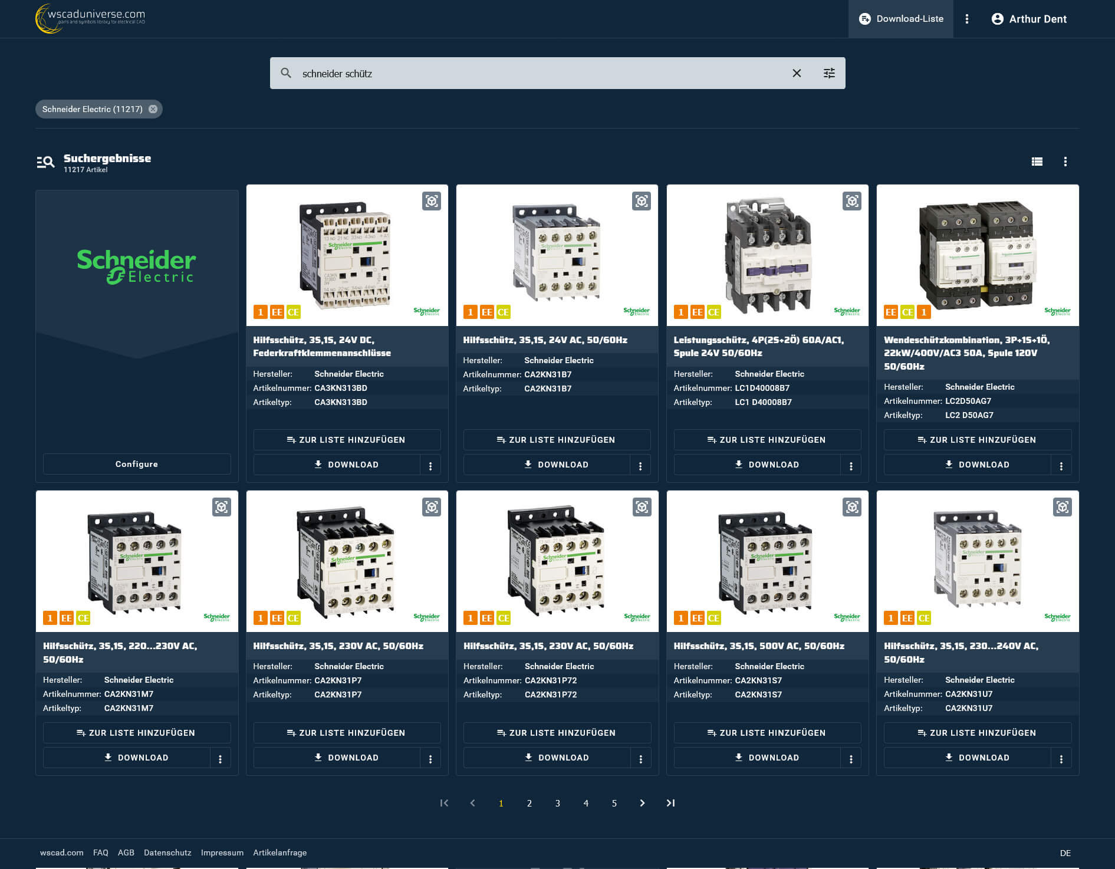Open more options next to Download-Liste
This screenshot has height=869, width=1115.
(x=967, y=19)
